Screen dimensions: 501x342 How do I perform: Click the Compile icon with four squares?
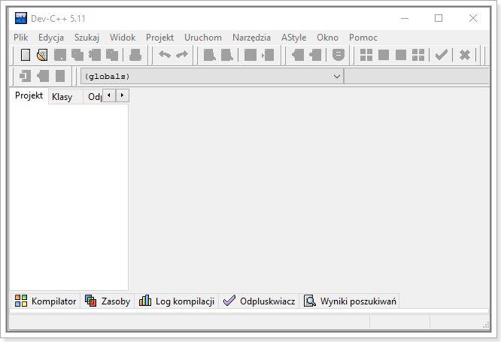[366, 55]
